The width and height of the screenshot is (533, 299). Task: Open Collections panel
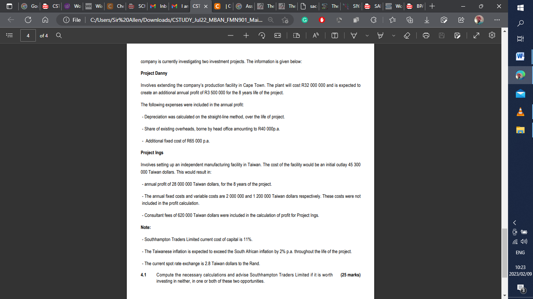410,20
